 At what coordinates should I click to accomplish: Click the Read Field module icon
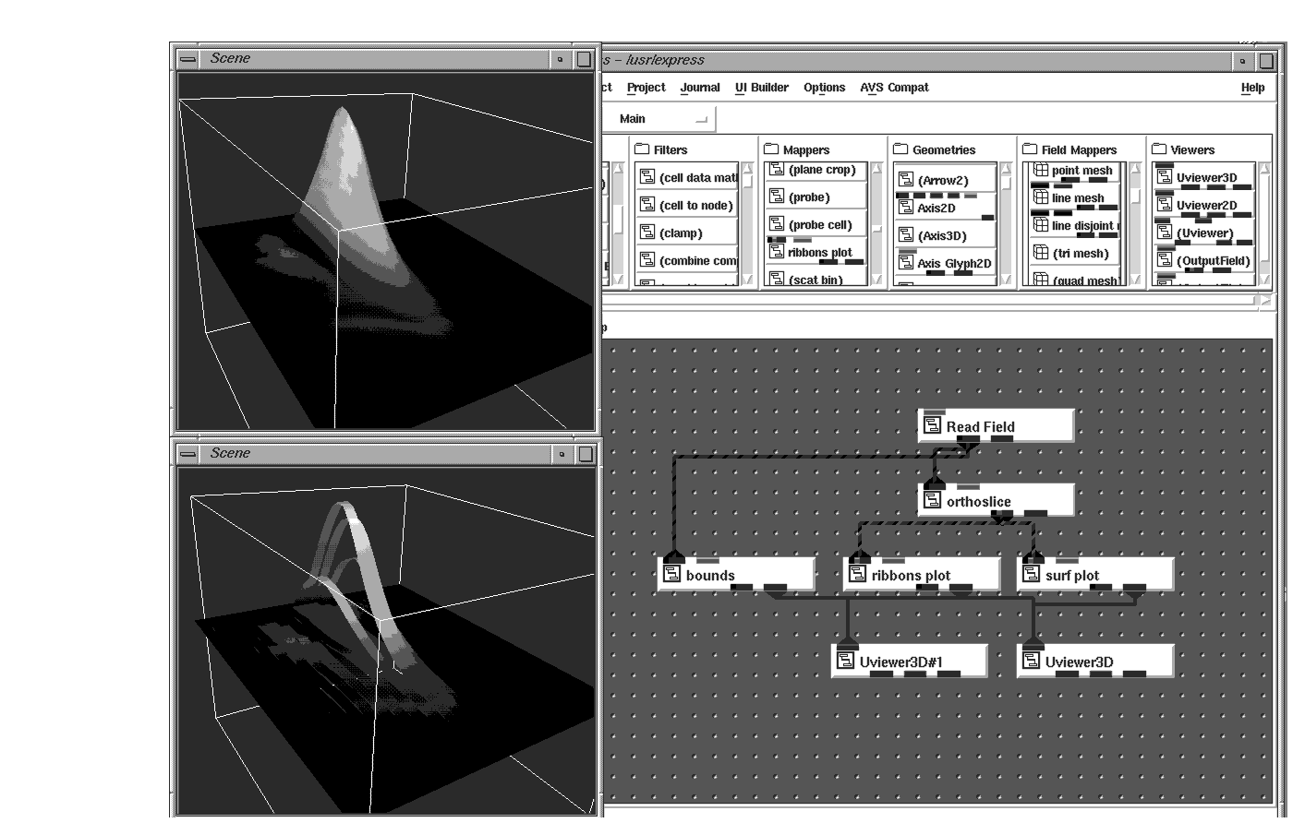(x=932, y=426)
